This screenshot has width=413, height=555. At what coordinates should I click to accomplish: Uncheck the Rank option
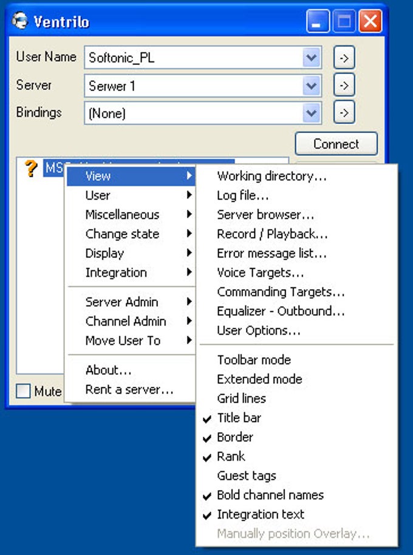pos(296,456)
